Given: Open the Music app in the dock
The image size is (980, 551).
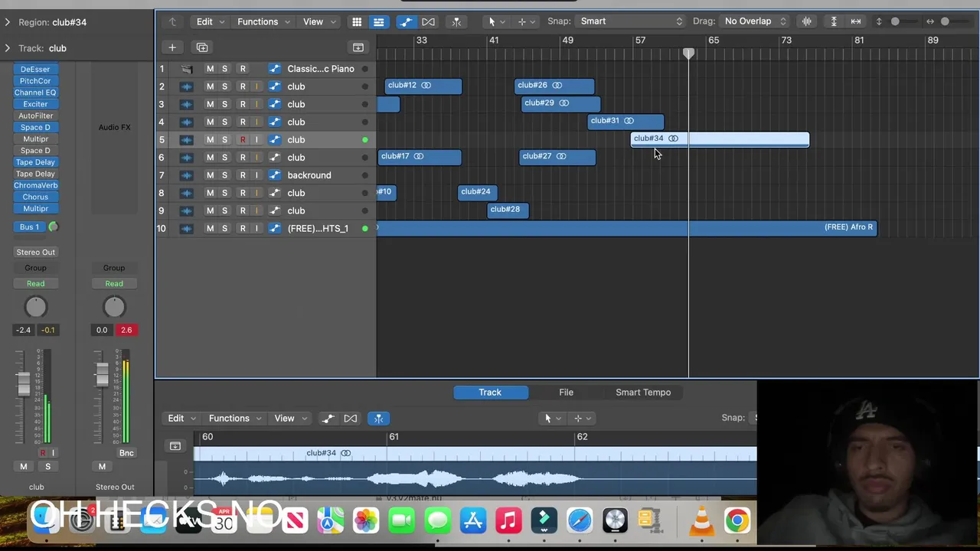Looking at the screenshot, I should (508, 521).
